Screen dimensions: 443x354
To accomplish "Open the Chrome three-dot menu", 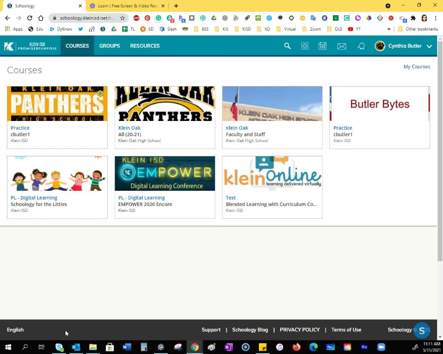I will [x=436, y=18].
